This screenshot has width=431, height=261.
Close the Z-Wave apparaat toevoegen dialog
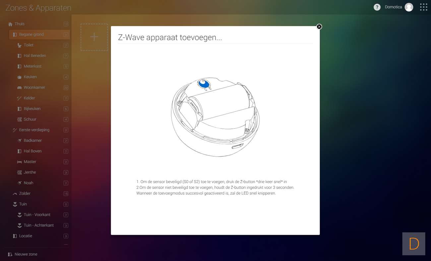click(319, 27)
